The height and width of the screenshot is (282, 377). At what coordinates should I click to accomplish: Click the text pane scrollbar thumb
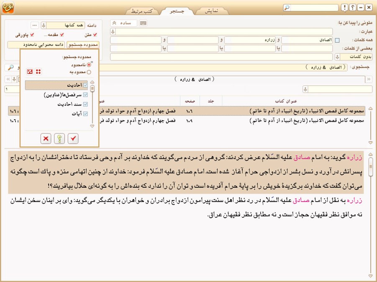click(370, 166)
